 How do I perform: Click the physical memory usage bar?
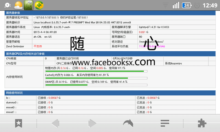[x=96, y=71]
